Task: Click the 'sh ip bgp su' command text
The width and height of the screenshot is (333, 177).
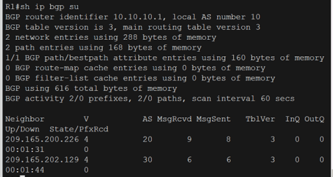Action: (50, 7)
